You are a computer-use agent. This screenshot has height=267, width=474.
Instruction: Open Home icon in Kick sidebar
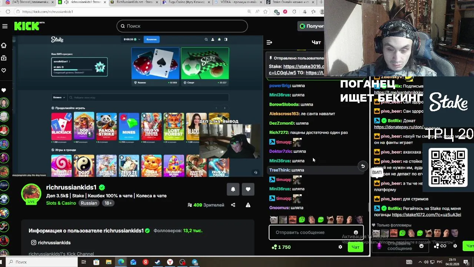pos(4,45)
